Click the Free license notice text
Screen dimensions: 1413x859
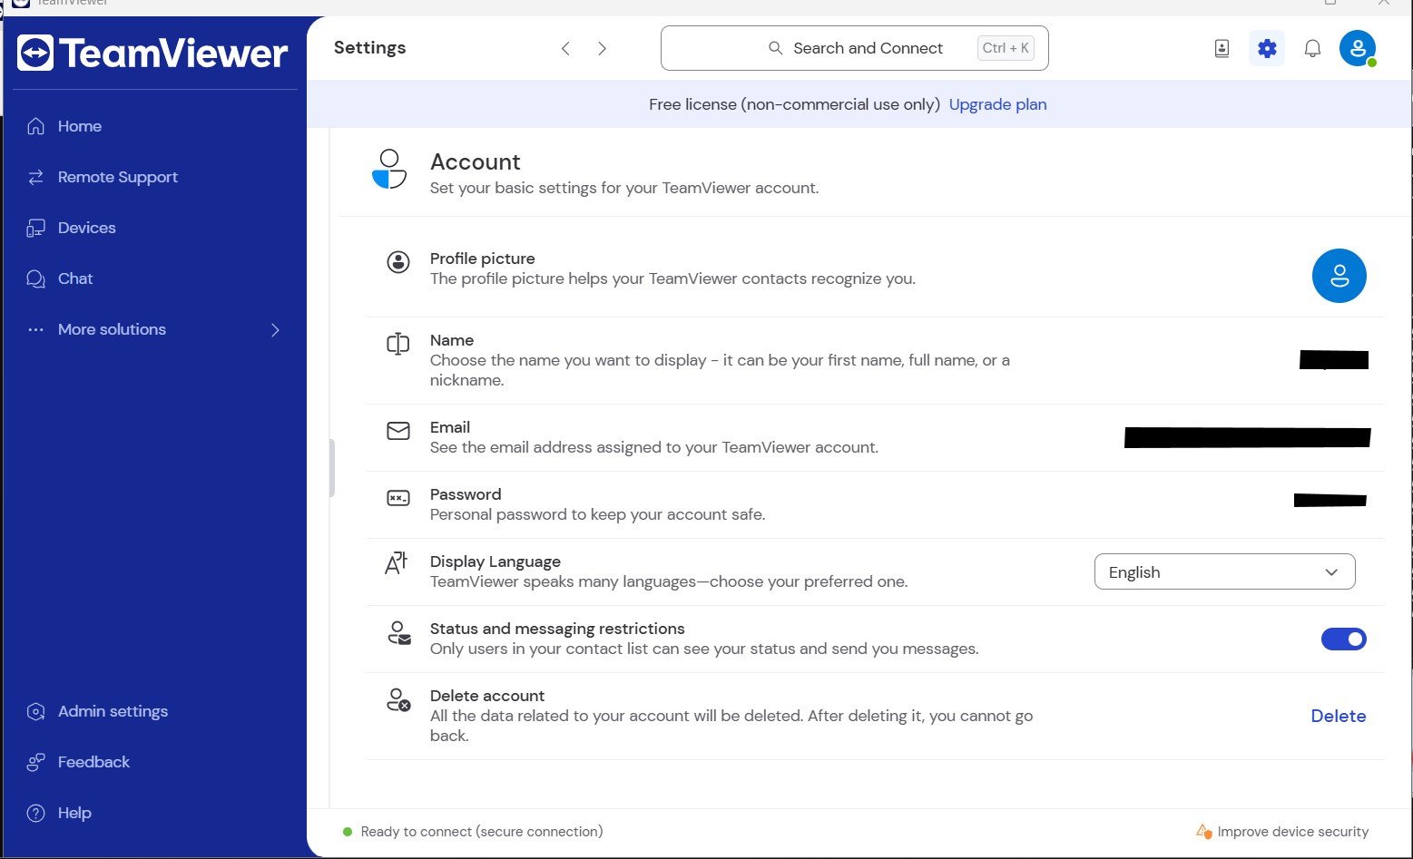coord(794,104)
